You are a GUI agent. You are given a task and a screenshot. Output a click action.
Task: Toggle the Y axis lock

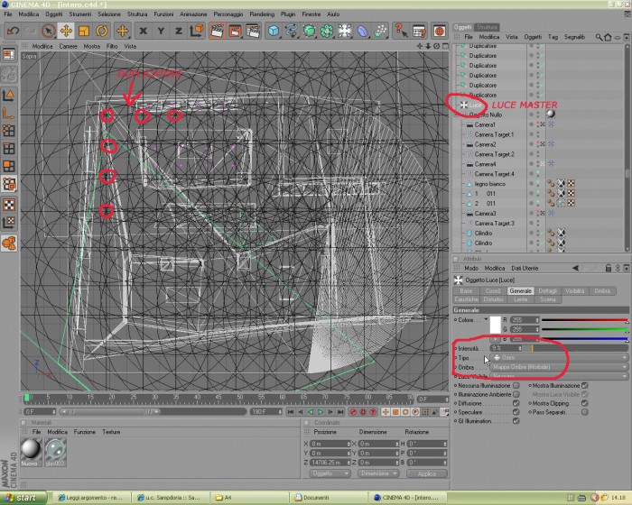point(161,31)
